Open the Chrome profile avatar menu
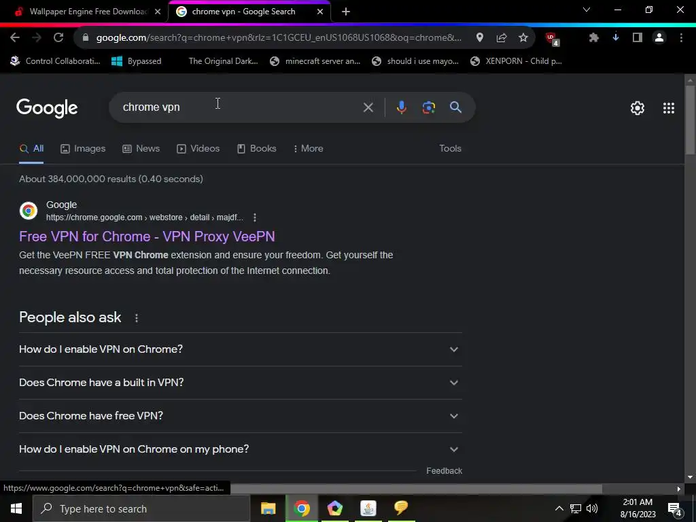This screenshot has height=522, width=696. (659, 38)
